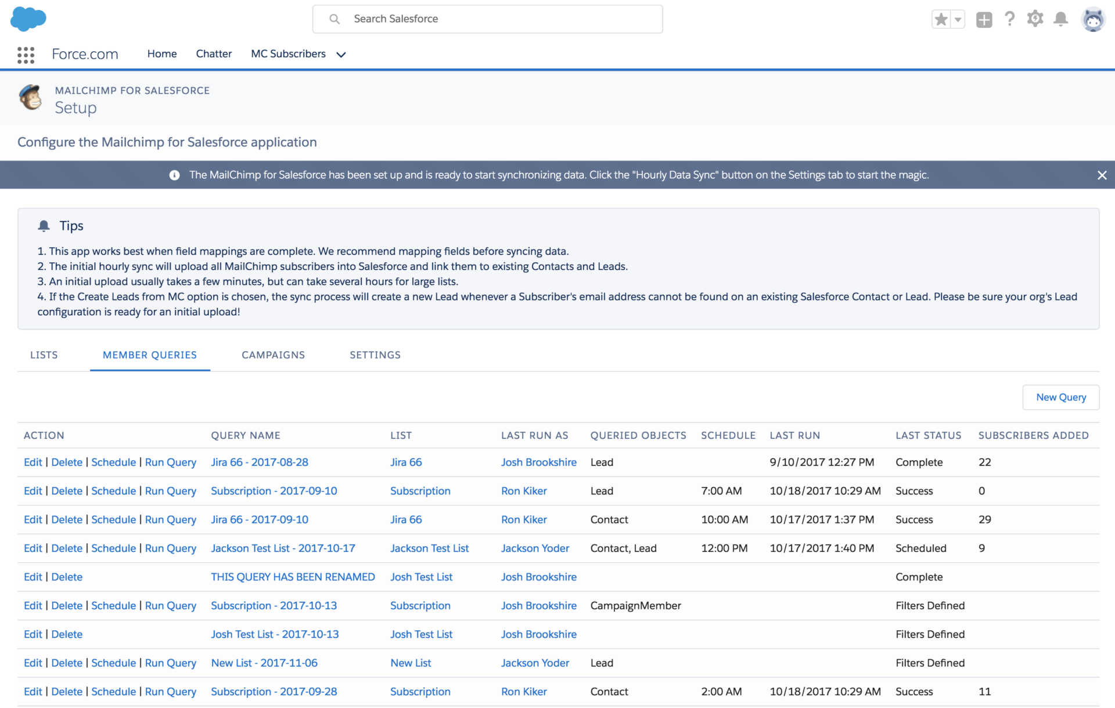The width and height of the screenshot is (1115, 708).
Task: Click the Salesforce cloud logo
Action: pyautogui.click(x=27, y=19)
